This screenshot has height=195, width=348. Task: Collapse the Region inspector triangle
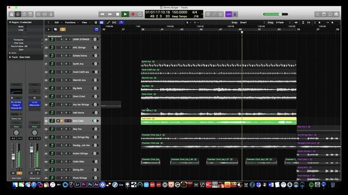[x=10, y=22]
